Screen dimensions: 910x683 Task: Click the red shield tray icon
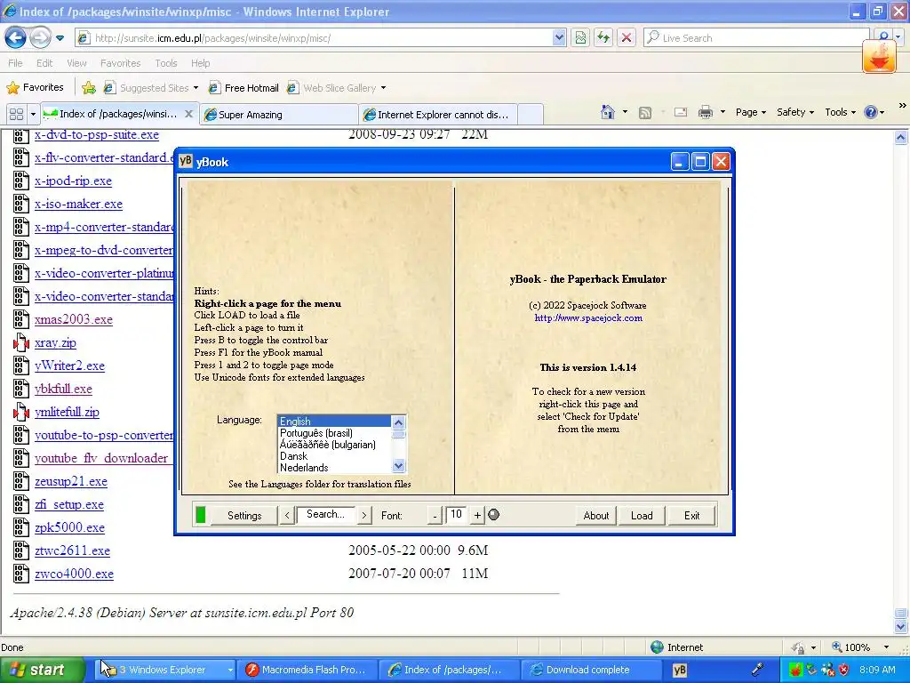[x=844, y=670]
